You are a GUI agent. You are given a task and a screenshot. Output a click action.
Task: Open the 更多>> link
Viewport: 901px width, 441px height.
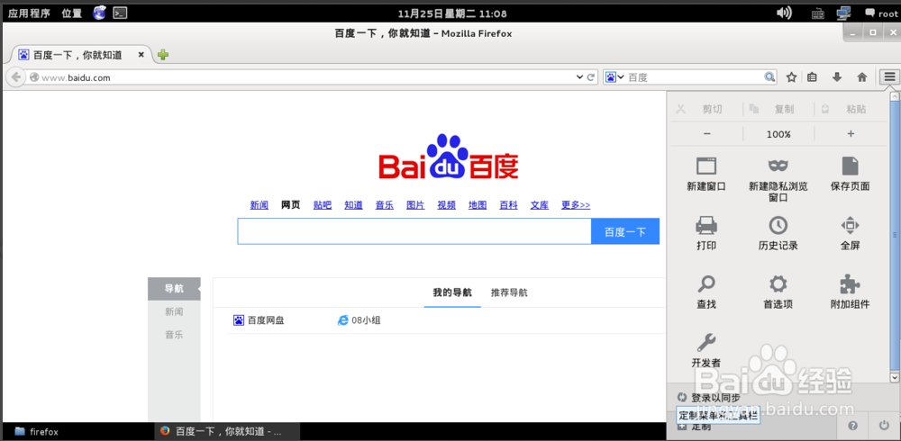pos(576,205)
